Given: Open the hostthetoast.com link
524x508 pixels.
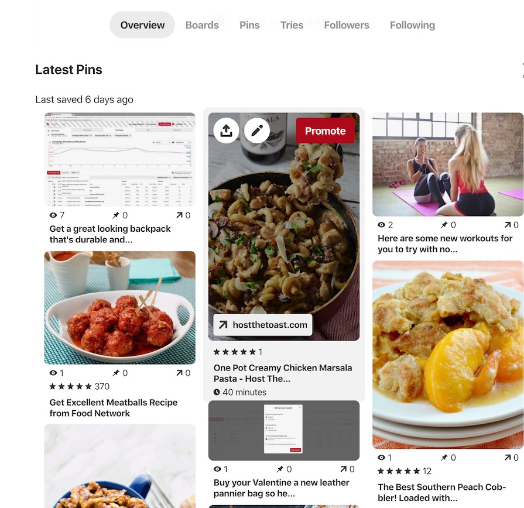Looking at the screenshot, I should tap(263, 325).
